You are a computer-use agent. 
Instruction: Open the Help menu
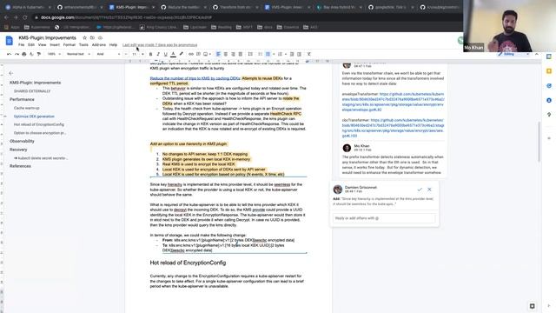coord(113,45)
